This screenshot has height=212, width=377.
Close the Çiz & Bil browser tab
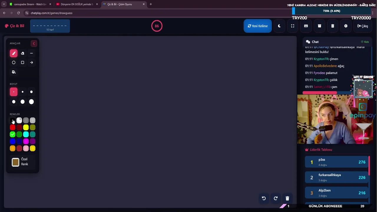(x=144, y=4)
